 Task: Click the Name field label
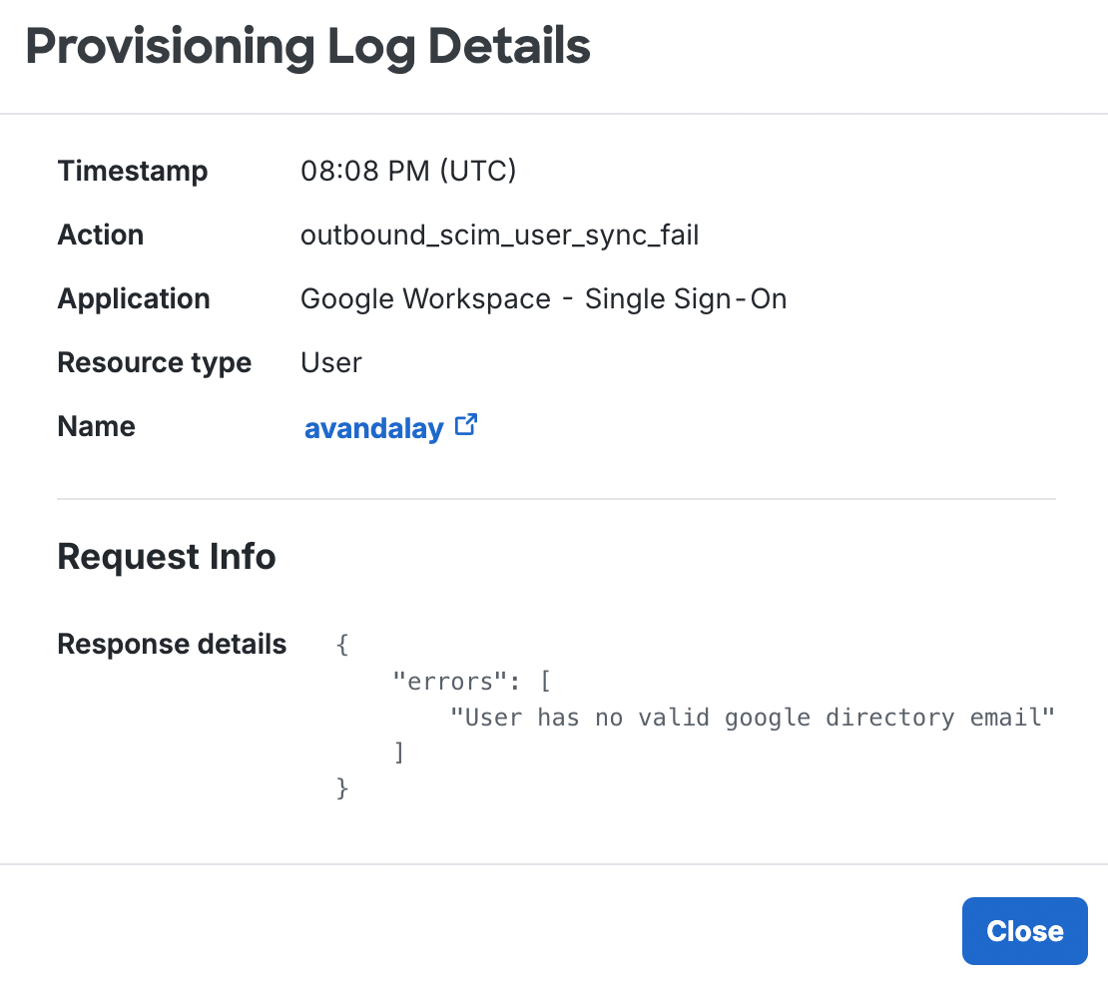[x=96, y=426]
